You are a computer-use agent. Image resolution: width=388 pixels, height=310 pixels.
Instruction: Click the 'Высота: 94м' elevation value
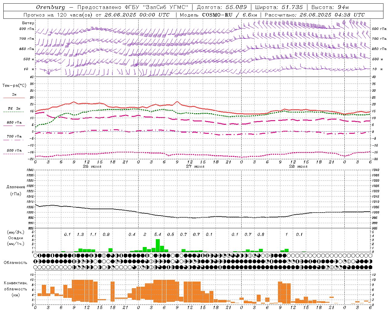(330, 7)
